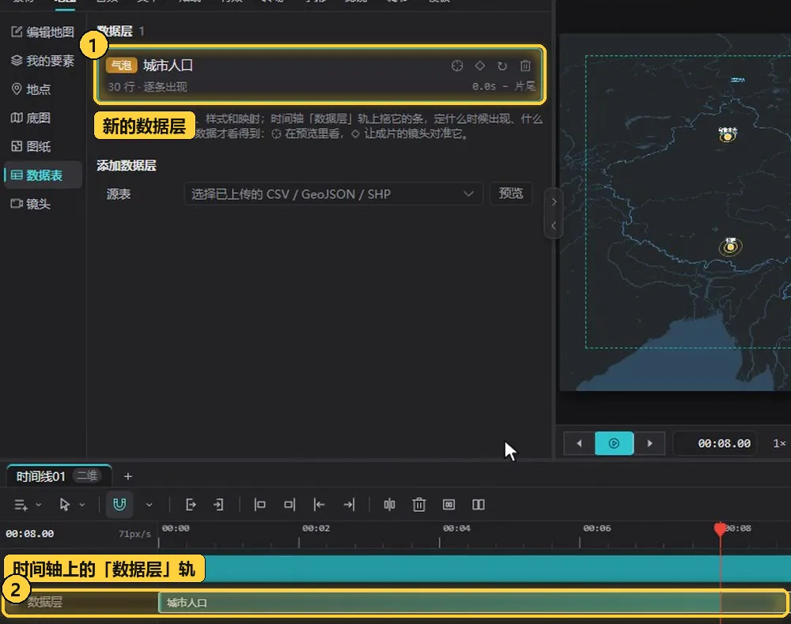791x624 pixels.
Task: Click the crosshair icon on 城市人口 layer
Action: pyautogui.click(x=457, y=66)
